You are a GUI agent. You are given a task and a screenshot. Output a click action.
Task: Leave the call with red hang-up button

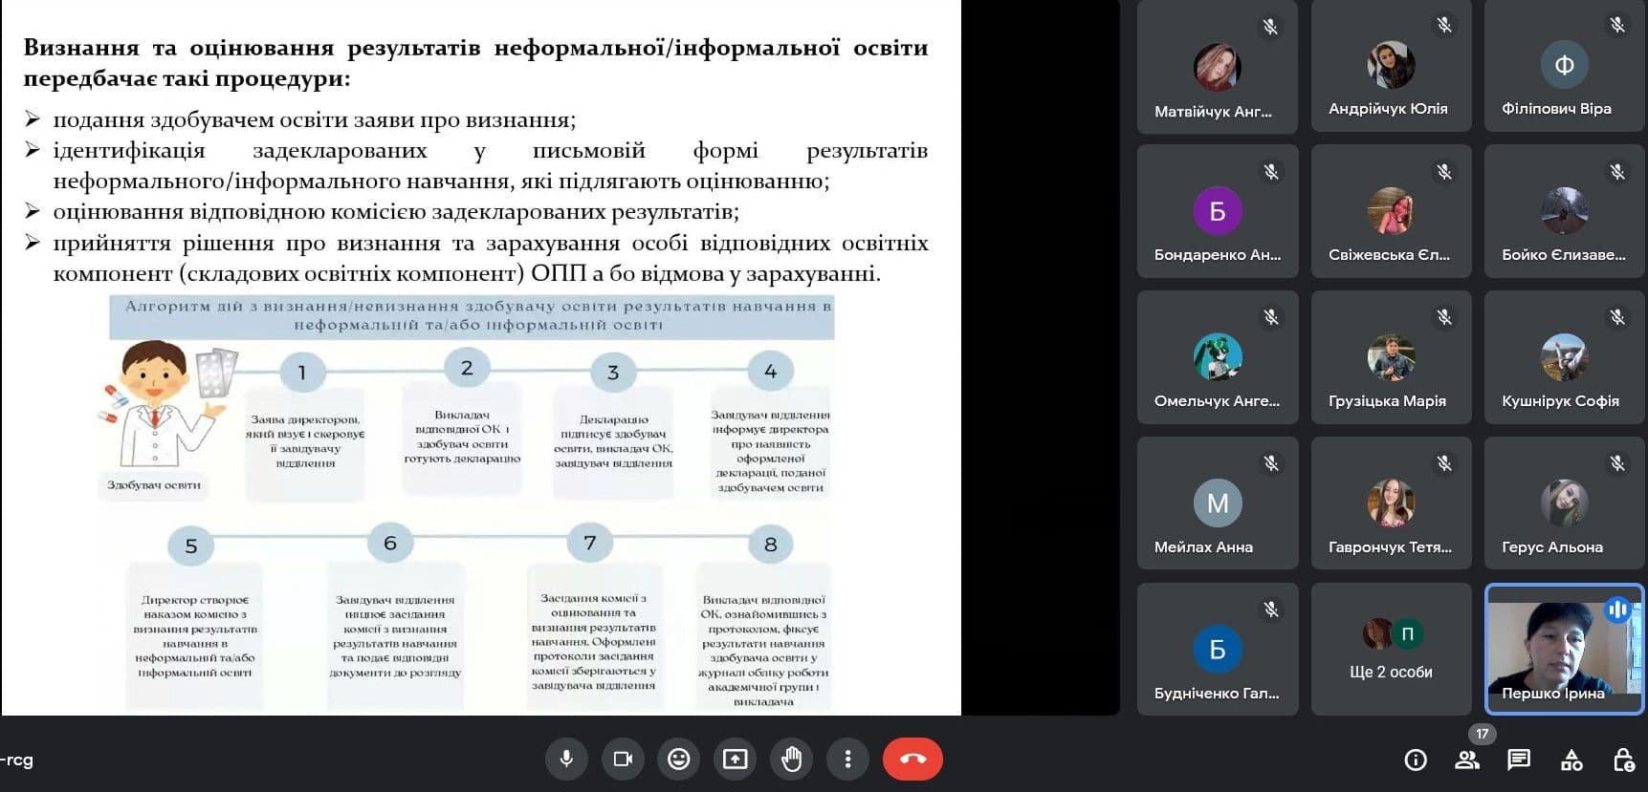(912, 760)
